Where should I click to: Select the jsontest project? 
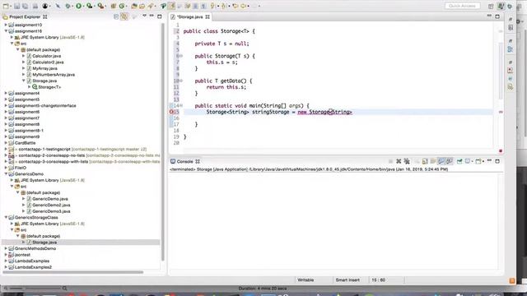pos(22,255)
